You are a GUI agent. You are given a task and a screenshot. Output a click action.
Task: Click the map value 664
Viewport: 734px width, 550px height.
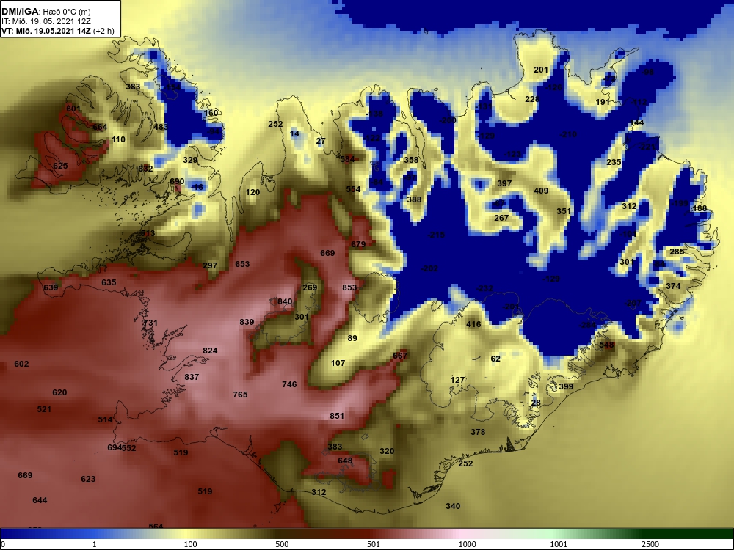coord(100,127)
